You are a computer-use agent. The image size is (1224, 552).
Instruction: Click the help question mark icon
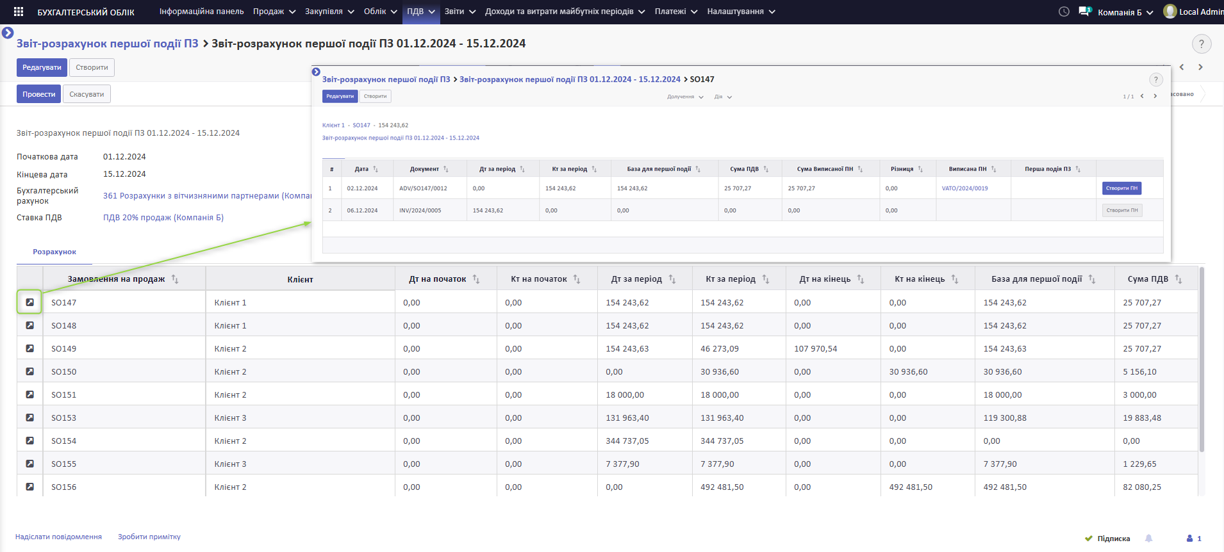click(1201, 44)
